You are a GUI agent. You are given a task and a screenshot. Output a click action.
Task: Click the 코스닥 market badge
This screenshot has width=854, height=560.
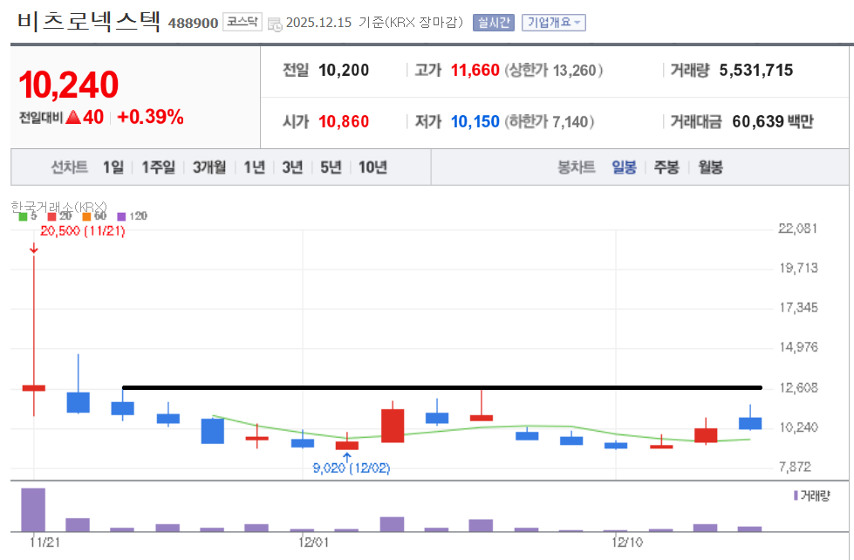point(243,22)
